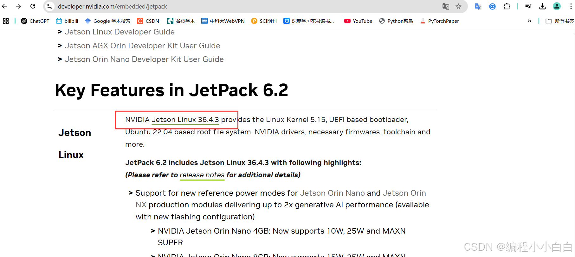Click the tab groups grid icon
The width and height of the screenshot is (575, 257).
[6, 21]
